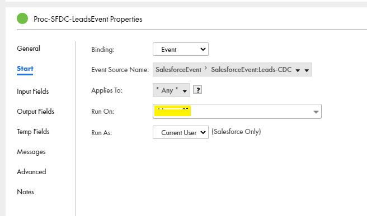Switch to the General tab
Image resolution: width=367 pixels, height=216 pixels.
pyautogui.click(x=29, y=49)
